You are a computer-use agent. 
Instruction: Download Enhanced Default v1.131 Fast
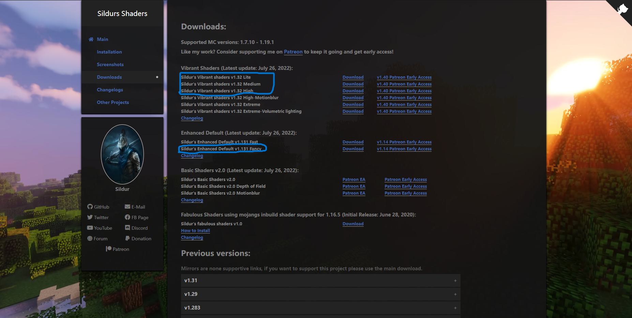click(353, 142)
